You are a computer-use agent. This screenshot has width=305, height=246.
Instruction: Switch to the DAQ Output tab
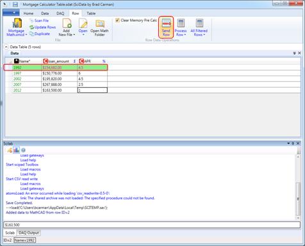pyautogui.click(x=29, y=233)
